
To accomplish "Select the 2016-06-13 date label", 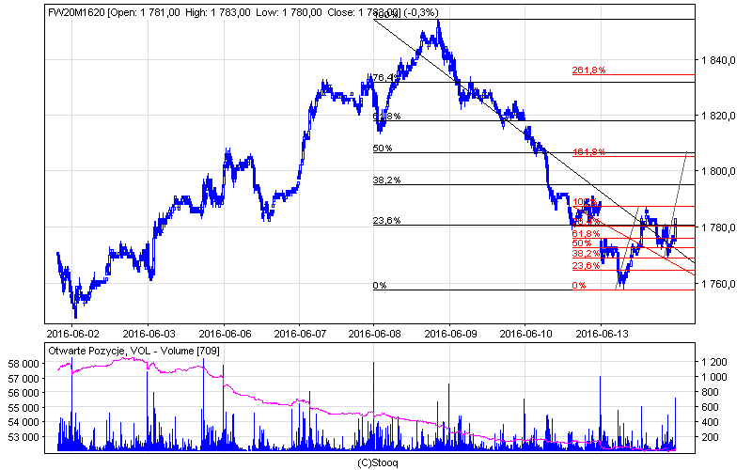I will click(602, 334).
